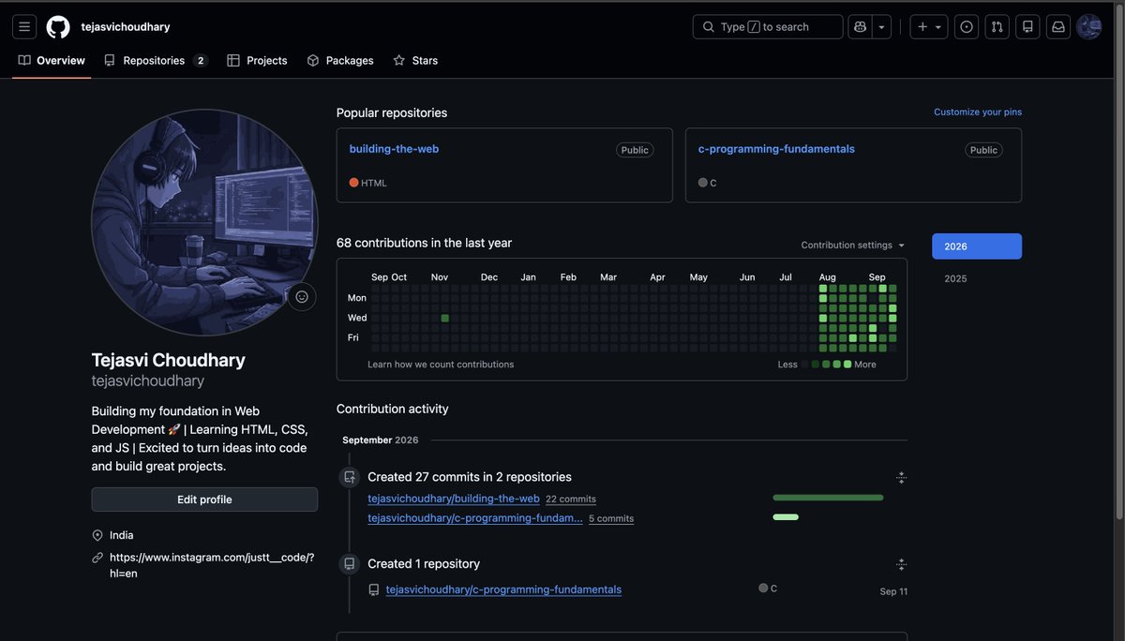This screenshot has width=1125, height=641.
Task: Open the Contribution settings dropdown
Action: (853, 246)
